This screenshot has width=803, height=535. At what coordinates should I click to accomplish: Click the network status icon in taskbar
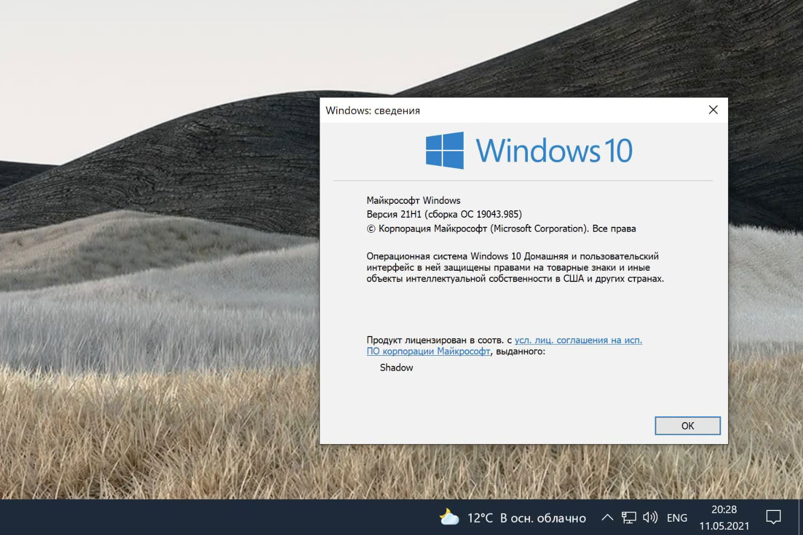pos(629,517)
